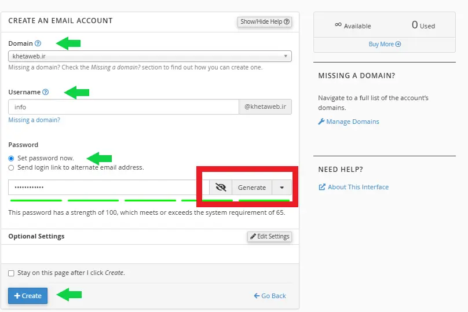Toggle password visibility with the eye icon

tap(220, 188)
